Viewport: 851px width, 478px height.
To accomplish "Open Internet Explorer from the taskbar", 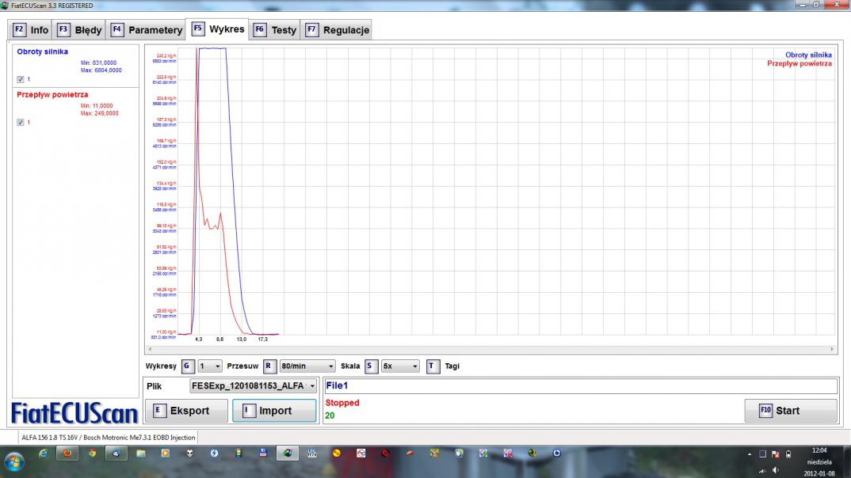I will coord(43,453).
